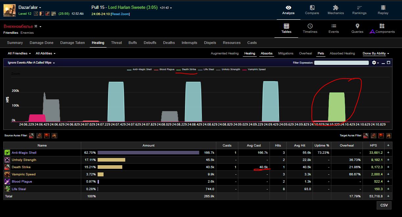The image size is (402, 217).
Task: Toggle the Overheal filter option
Action: (x=305, y=53)
